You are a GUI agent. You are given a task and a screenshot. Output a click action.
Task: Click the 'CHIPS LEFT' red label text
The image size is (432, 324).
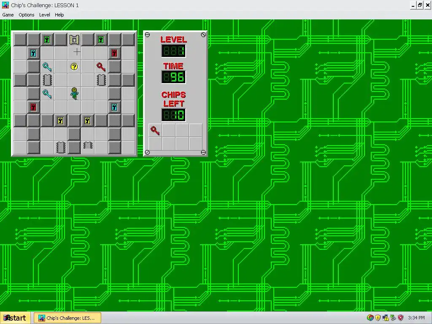tap(173, 99)
